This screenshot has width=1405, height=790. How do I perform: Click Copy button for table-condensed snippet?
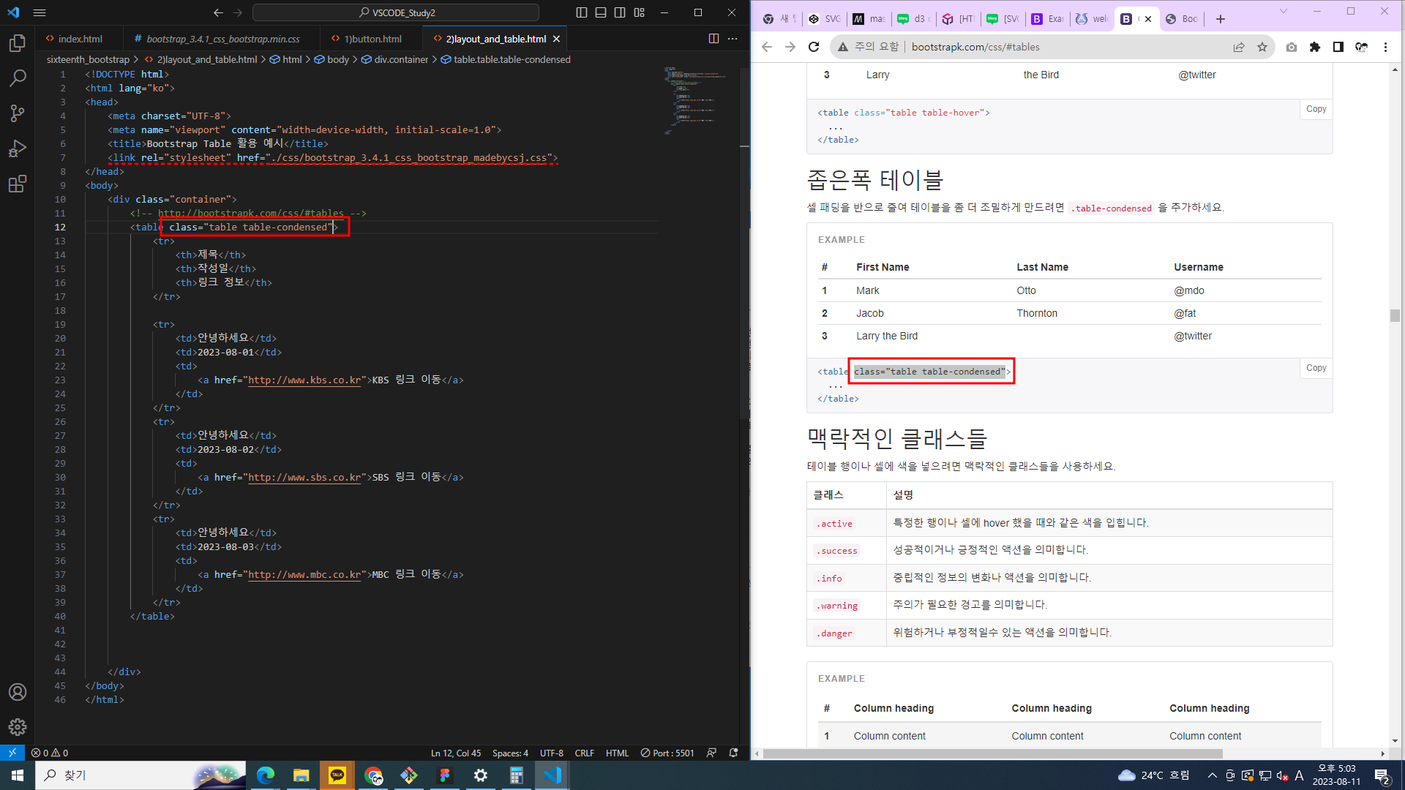1316,368
